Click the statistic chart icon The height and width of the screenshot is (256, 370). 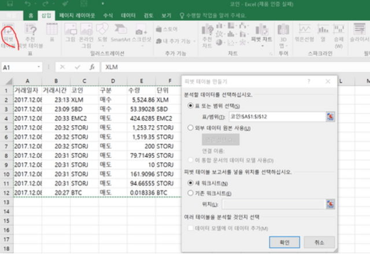[x=231, y=34]
